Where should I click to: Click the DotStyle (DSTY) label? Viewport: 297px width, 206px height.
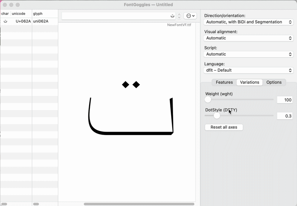(x=221, y=110)
